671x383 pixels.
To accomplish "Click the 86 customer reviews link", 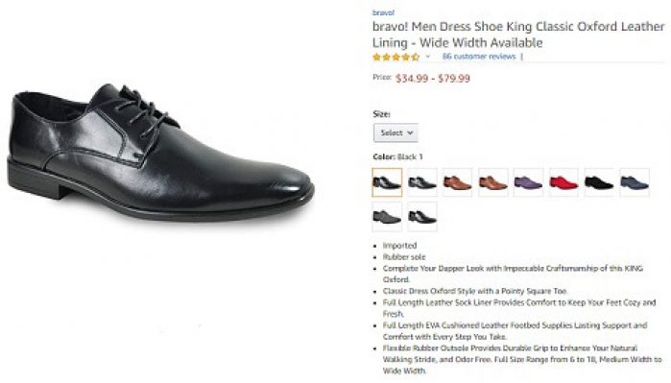I will (x=479, y=57).
